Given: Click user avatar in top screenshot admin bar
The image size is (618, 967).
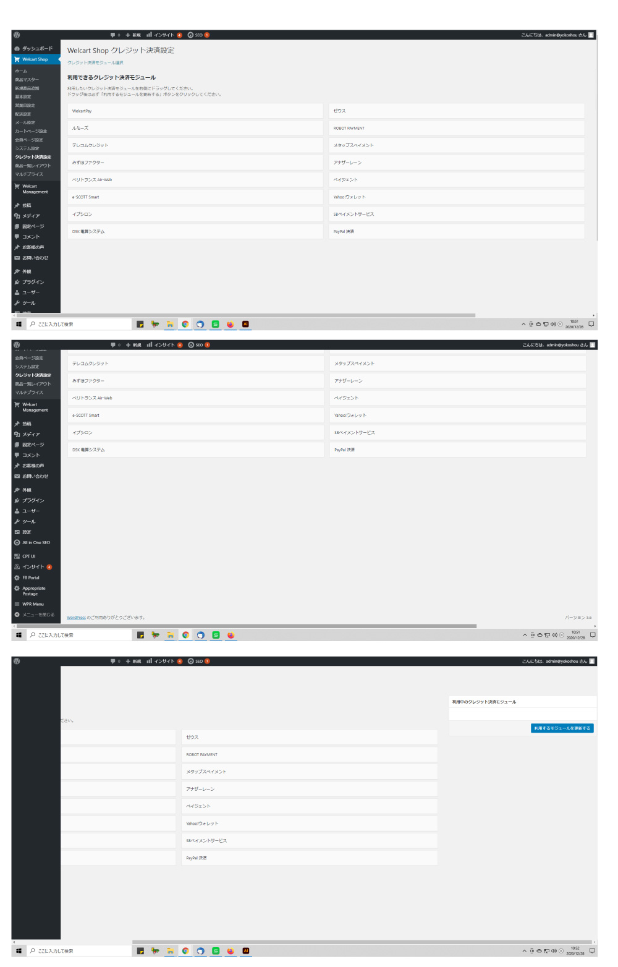Looking at the screenshot, I should coord(591,35).
